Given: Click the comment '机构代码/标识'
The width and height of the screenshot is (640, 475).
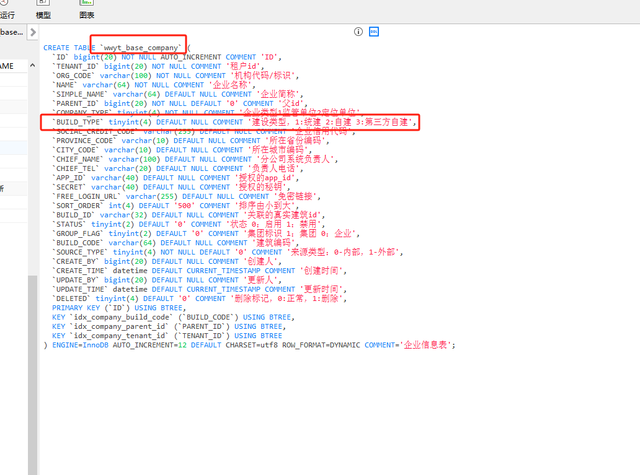Looking at the screenshot, I should 262,76.
